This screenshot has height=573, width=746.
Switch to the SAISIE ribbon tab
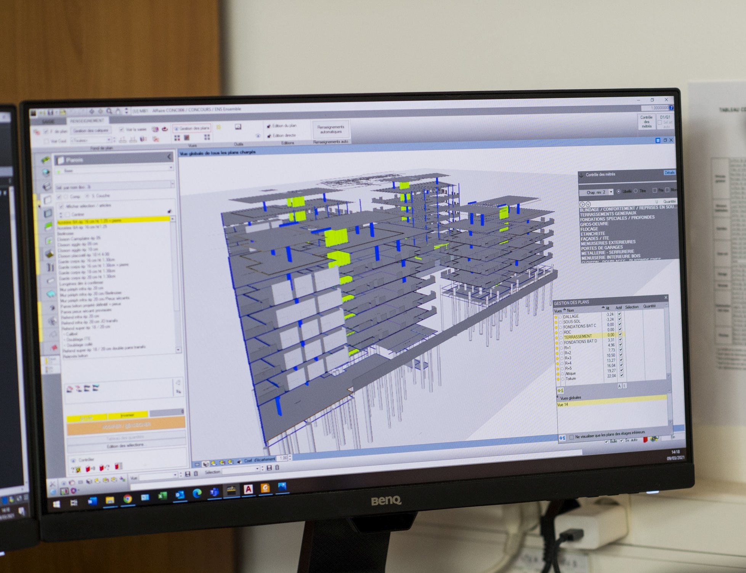(x=48, y=121)
